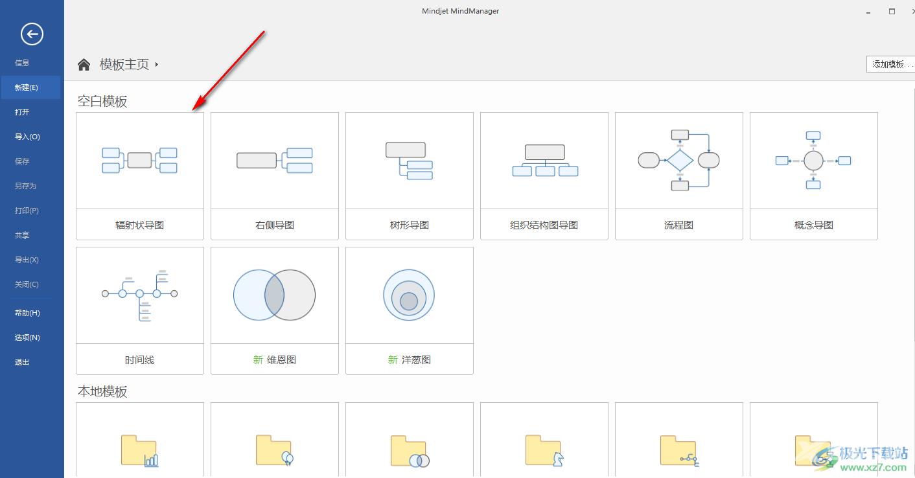The height and width of the screenshot is (478, 915).
Task: Open the local template folder with bar chart
Action: pyautogui.click(x=140, y=451)
